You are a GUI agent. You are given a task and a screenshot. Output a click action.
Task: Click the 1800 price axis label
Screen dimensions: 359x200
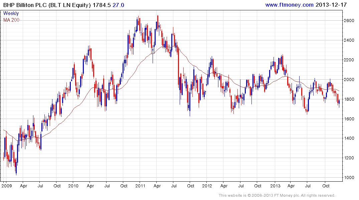click(x=349, y=99)
